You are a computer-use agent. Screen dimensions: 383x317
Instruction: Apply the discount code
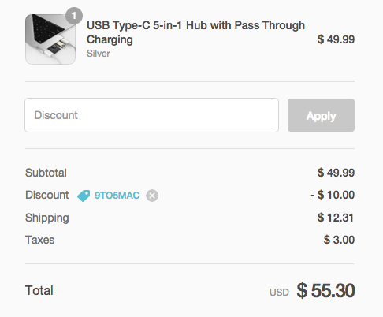321,115
